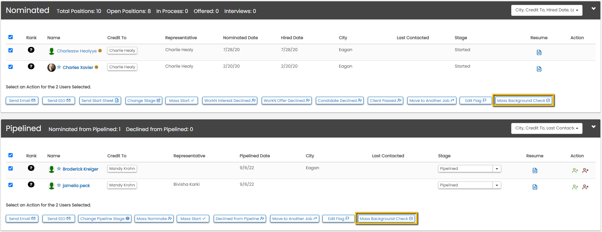Open resume icon for jamelia peck
This screenshot has width=602, height=232.
pyautogui.click(x=535, y=187)
